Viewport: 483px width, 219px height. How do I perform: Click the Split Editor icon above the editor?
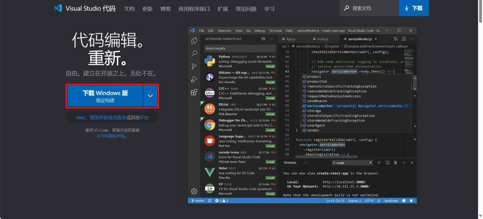404,39
